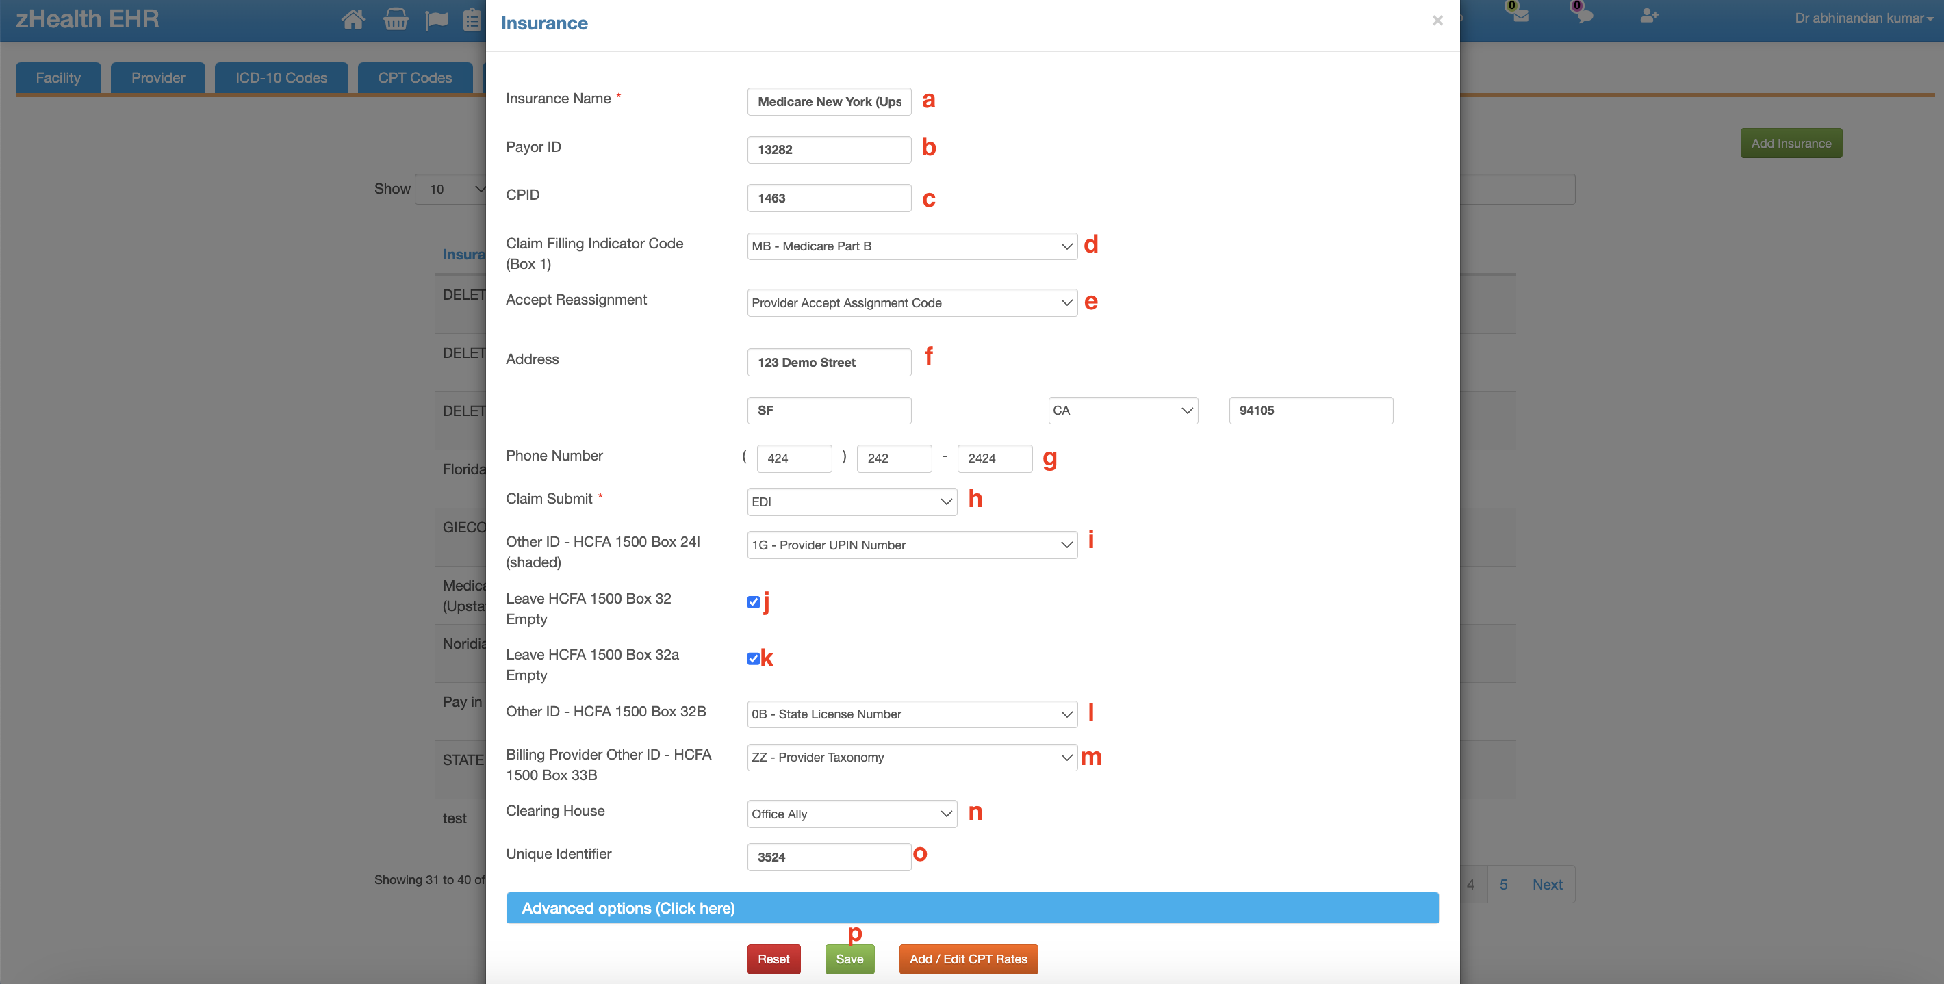Viewport: 1944px width, 984px height.
Task: Open Other ID Box 32B dropdown
Action: (x=912, y=714)
